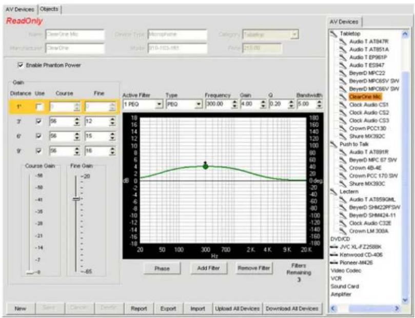
Task: Click the Remove Filter button
Action: click(253, 268)
